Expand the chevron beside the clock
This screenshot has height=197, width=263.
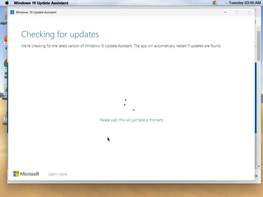226,3
